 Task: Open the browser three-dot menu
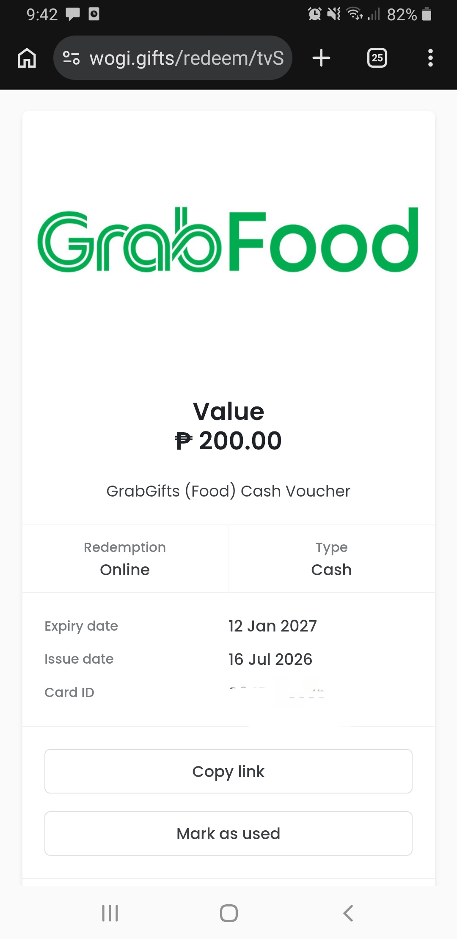click(x=430, y=58)
